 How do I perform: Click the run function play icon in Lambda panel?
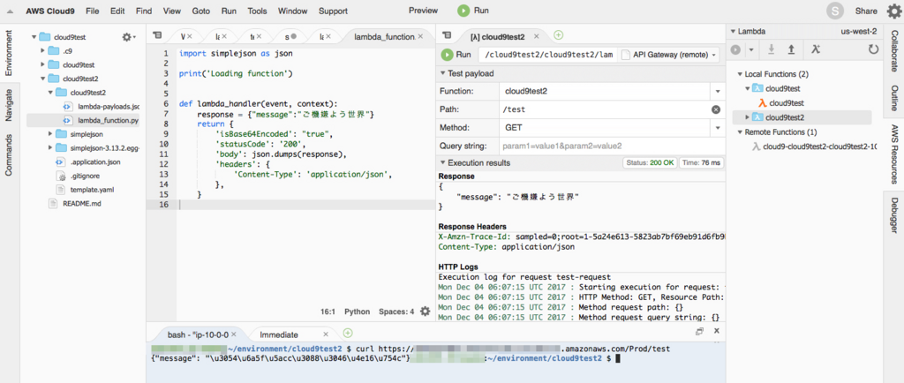click(735, 50)
